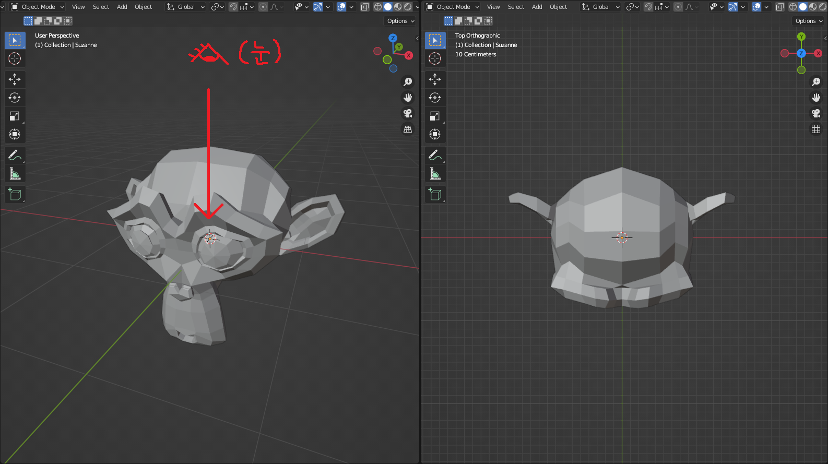Select the Measure tool in left viewport
Viewport: 828px width, 464px height.
pyautogui.click(x=15, y=173)
